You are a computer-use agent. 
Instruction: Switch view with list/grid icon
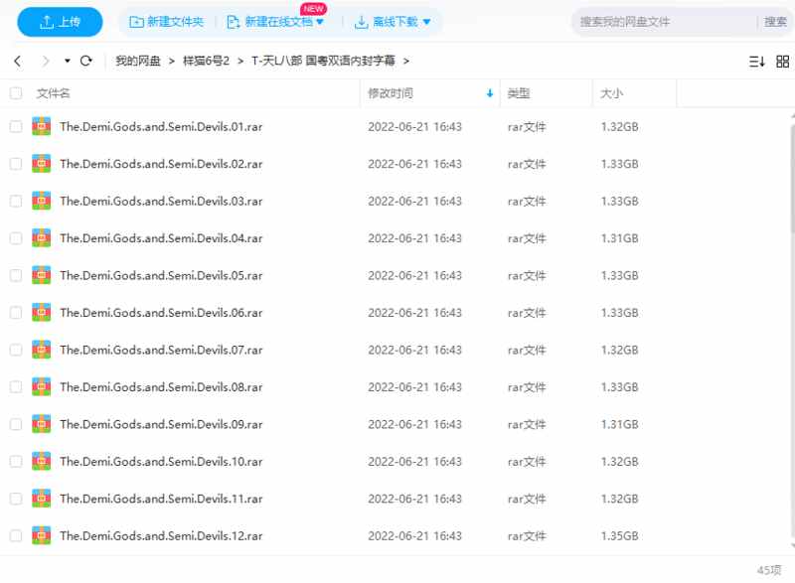tap(781, 62)
